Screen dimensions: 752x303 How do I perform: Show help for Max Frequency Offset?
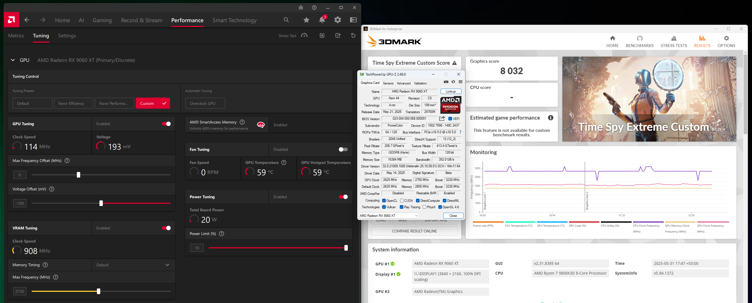(67, 161)
